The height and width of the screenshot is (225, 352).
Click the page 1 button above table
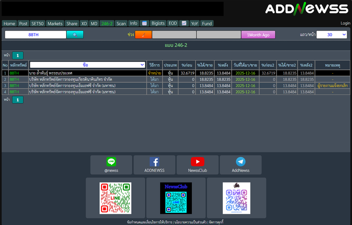point(18,55)
